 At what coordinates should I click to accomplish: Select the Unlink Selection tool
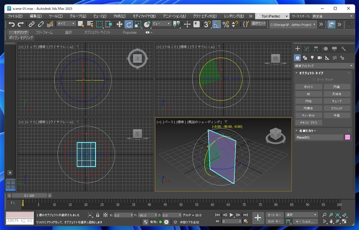tap(40, 24)
